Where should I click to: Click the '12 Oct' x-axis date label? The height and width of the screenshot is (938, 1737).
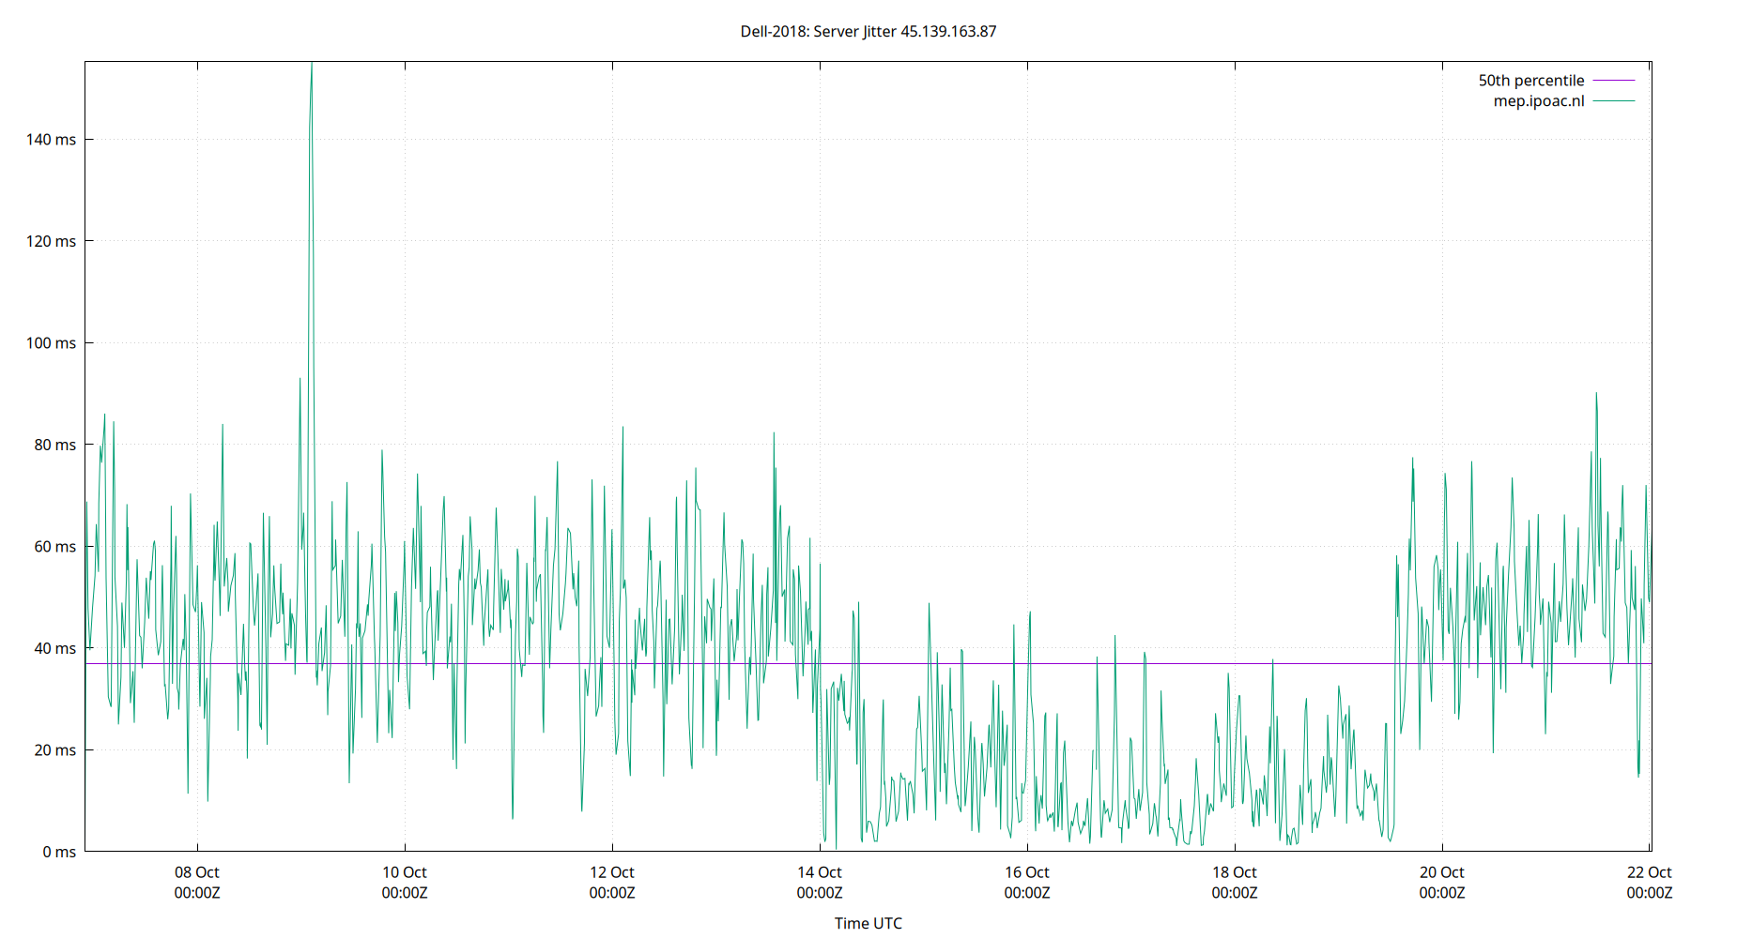click(x=612, y=872)
